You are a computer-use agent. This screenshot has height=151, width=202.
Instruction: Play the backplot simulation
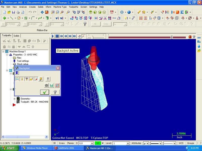pos(53,36)
